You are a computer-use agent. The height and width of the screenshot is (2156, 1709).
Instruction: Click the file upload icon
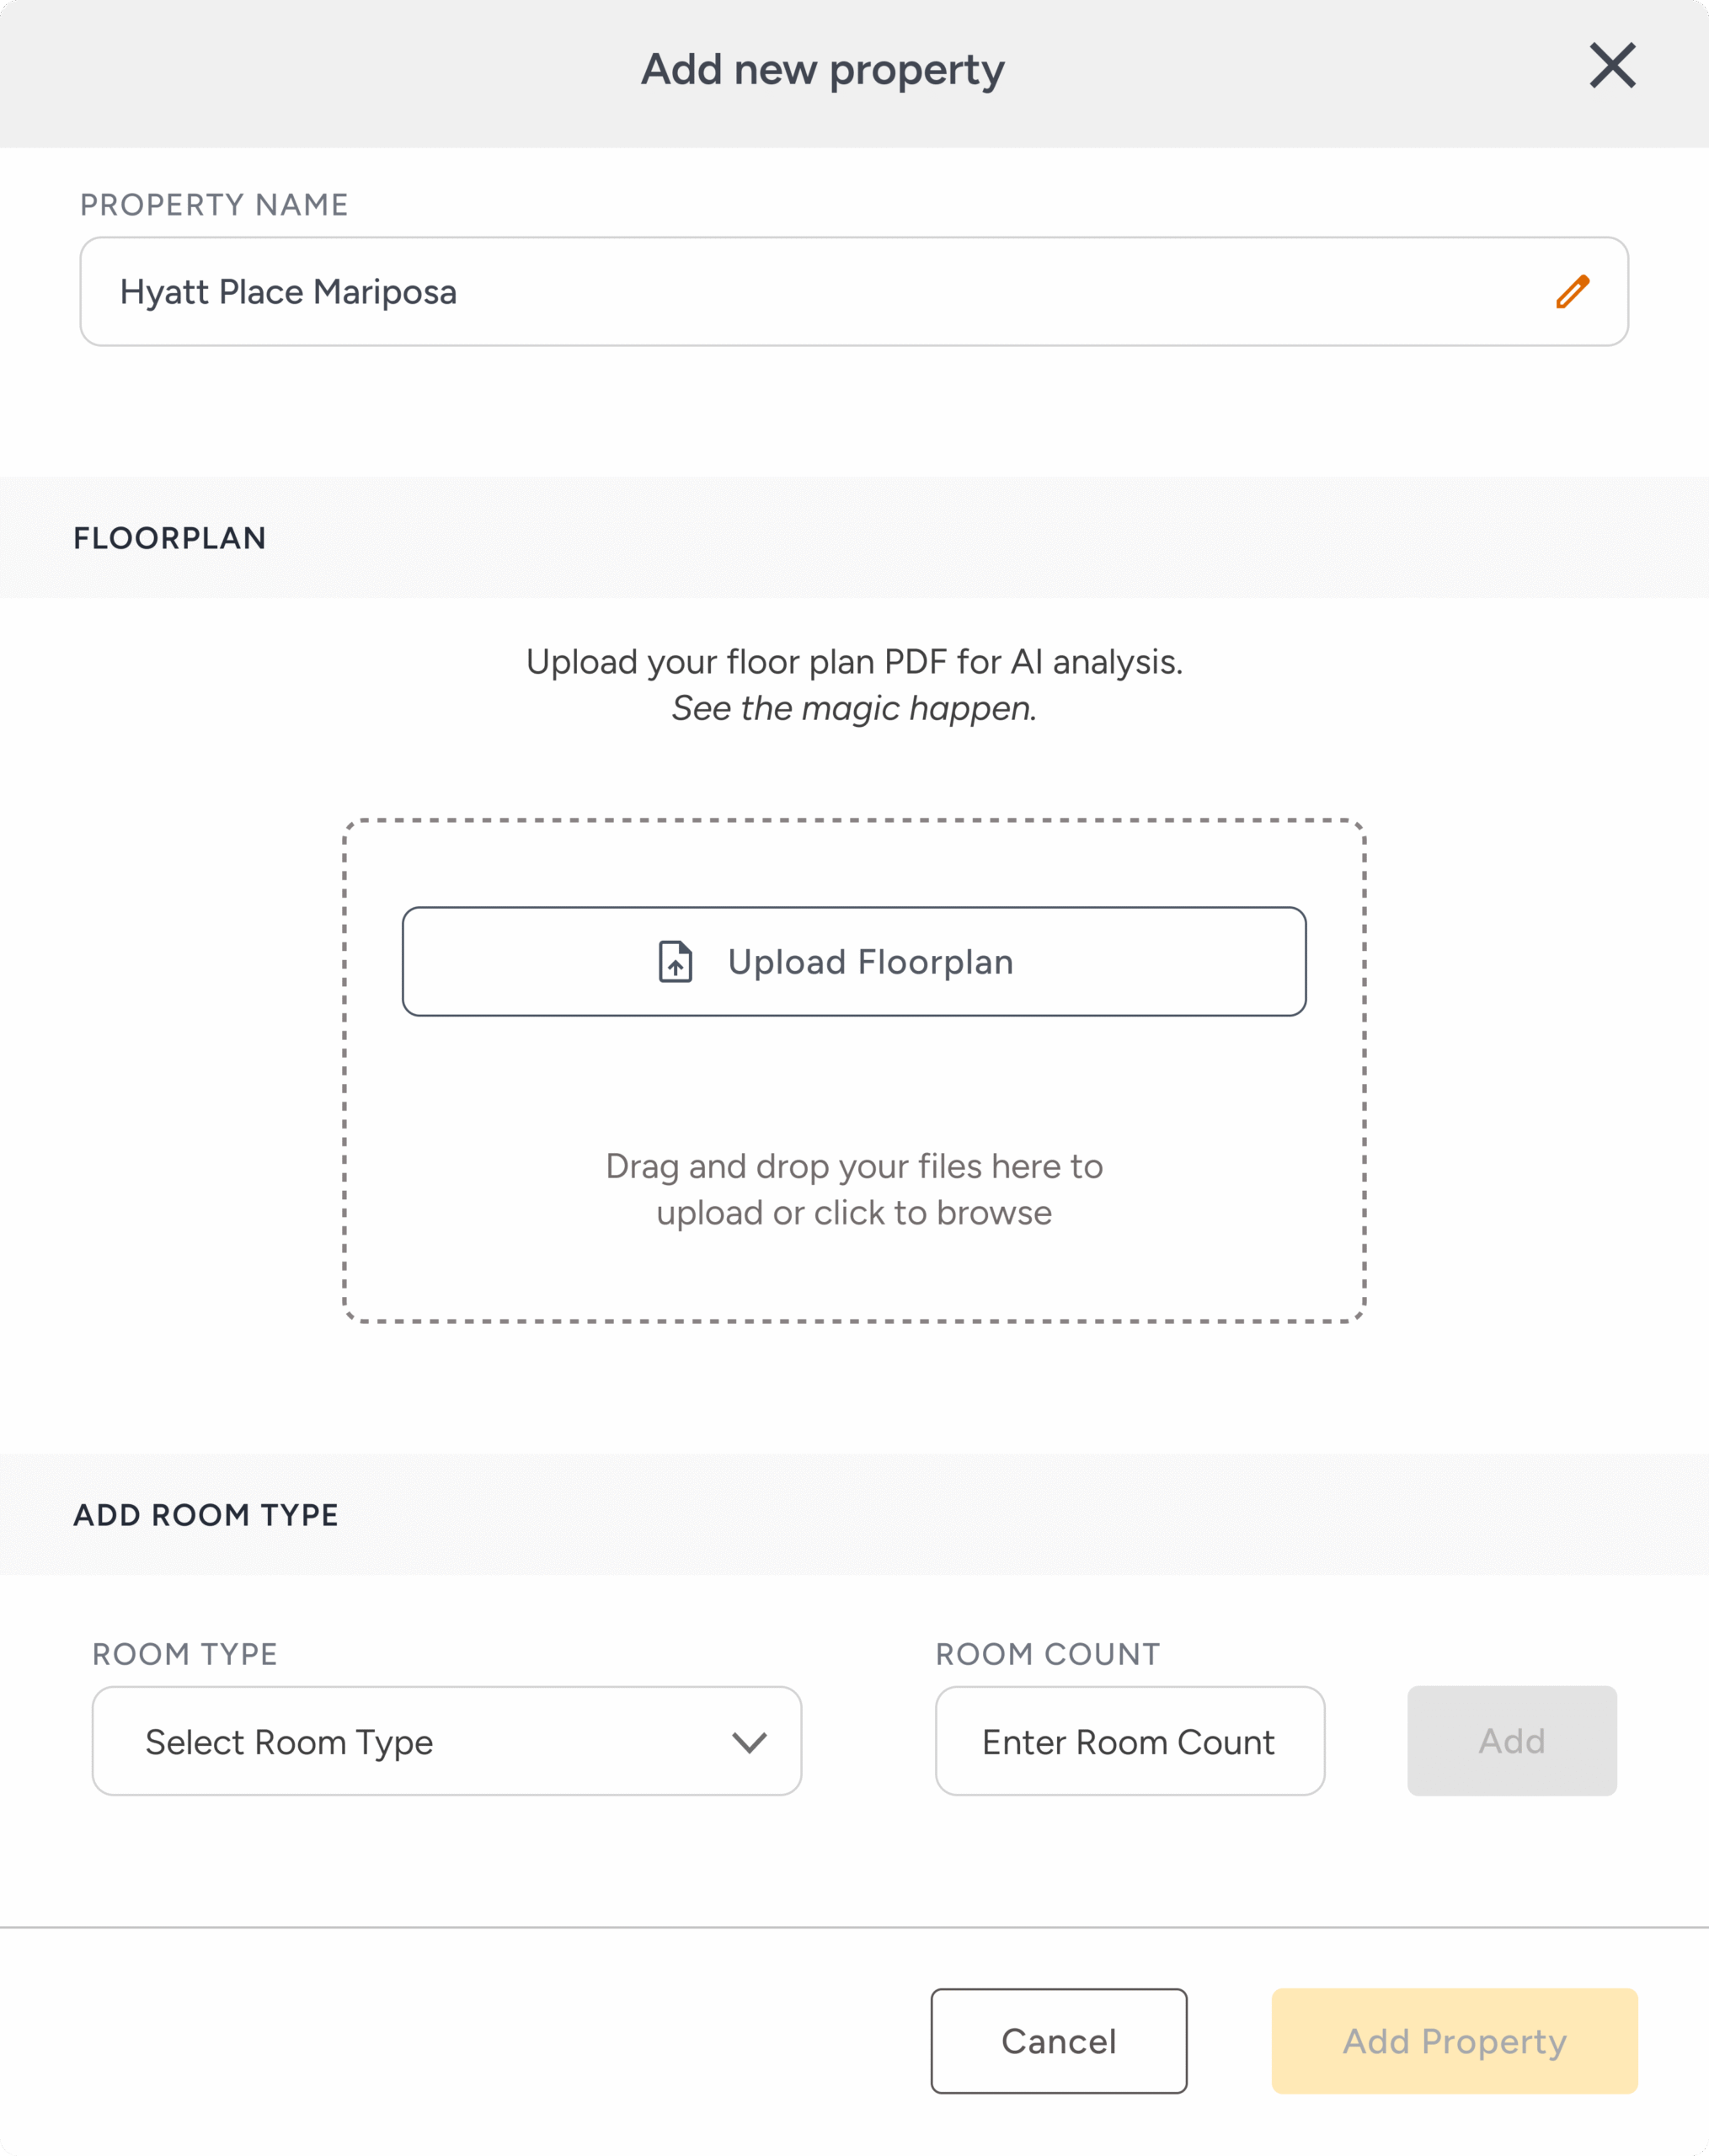click(675, 962)
